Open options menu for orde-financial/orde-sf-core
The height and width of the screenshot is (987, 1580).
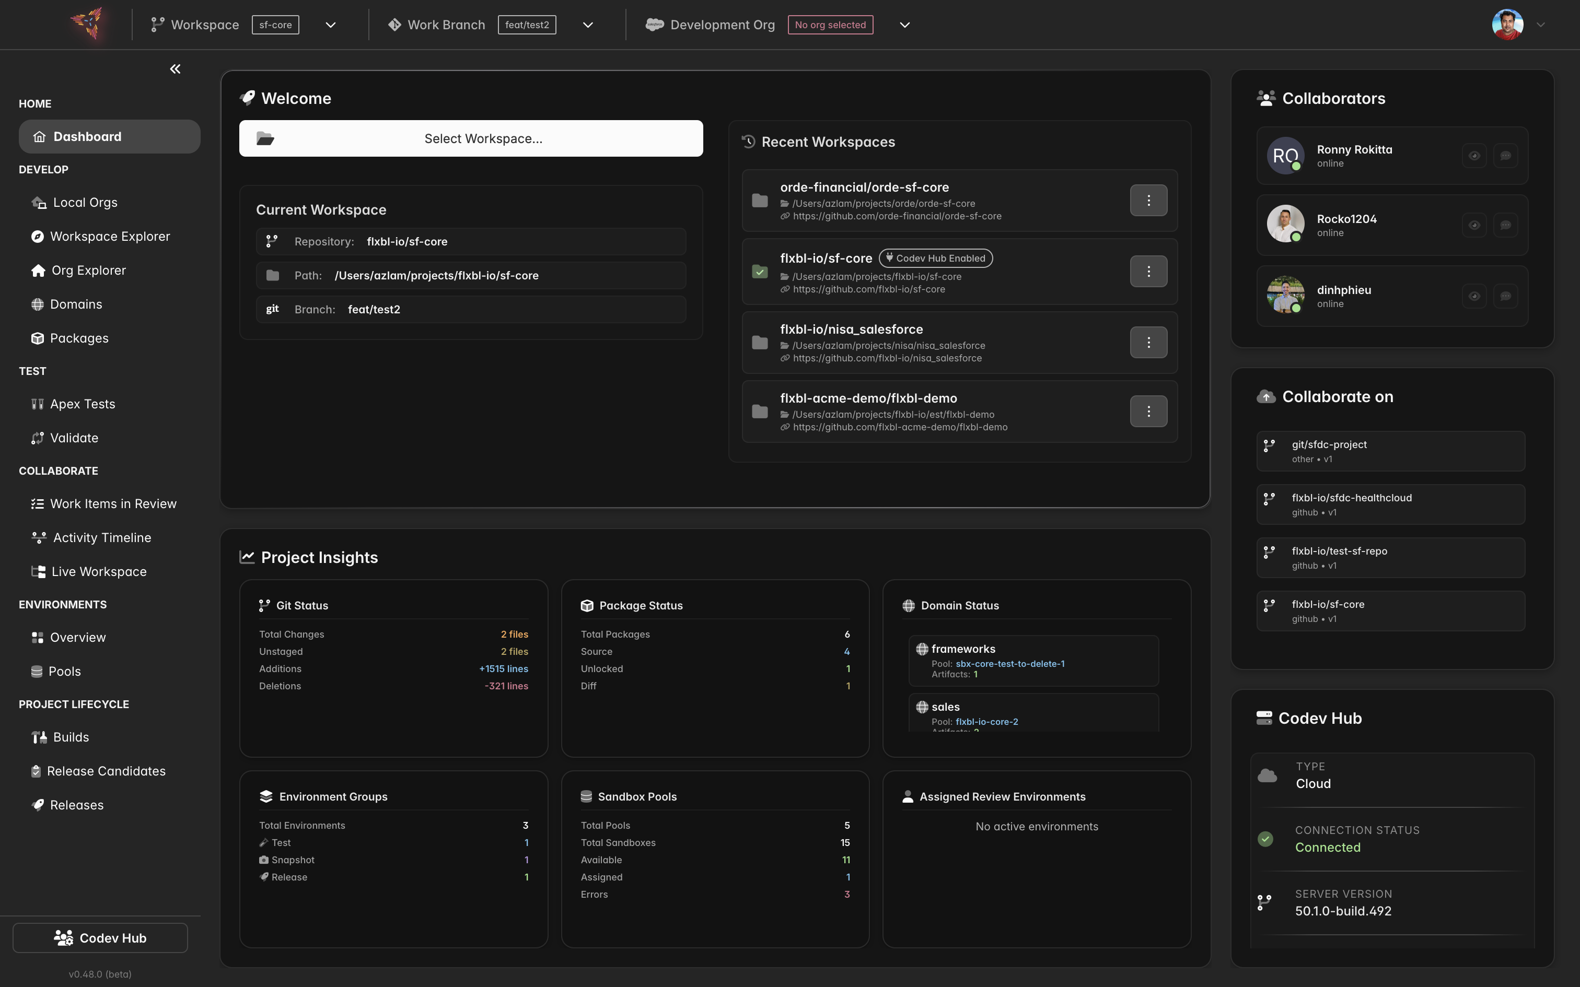1148,201
